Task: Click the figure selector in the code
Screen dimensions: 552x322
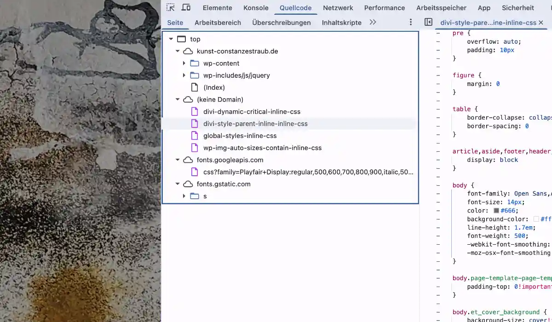Action: click(x=463, y=75)
